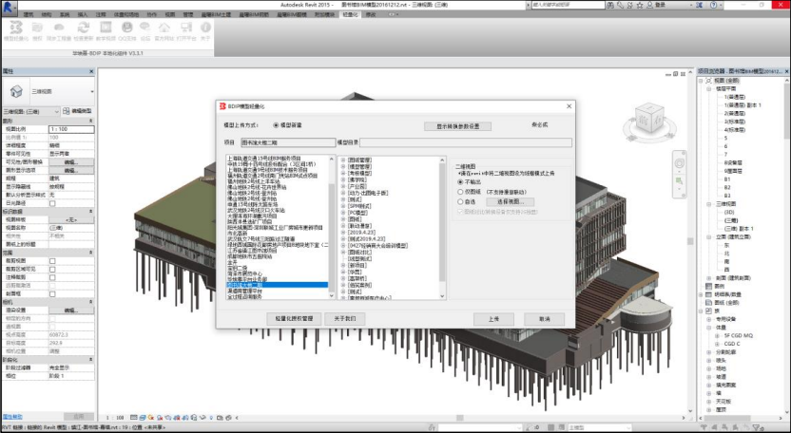
Task: Select the 不输出 radio option
Action: click(460, 182)
